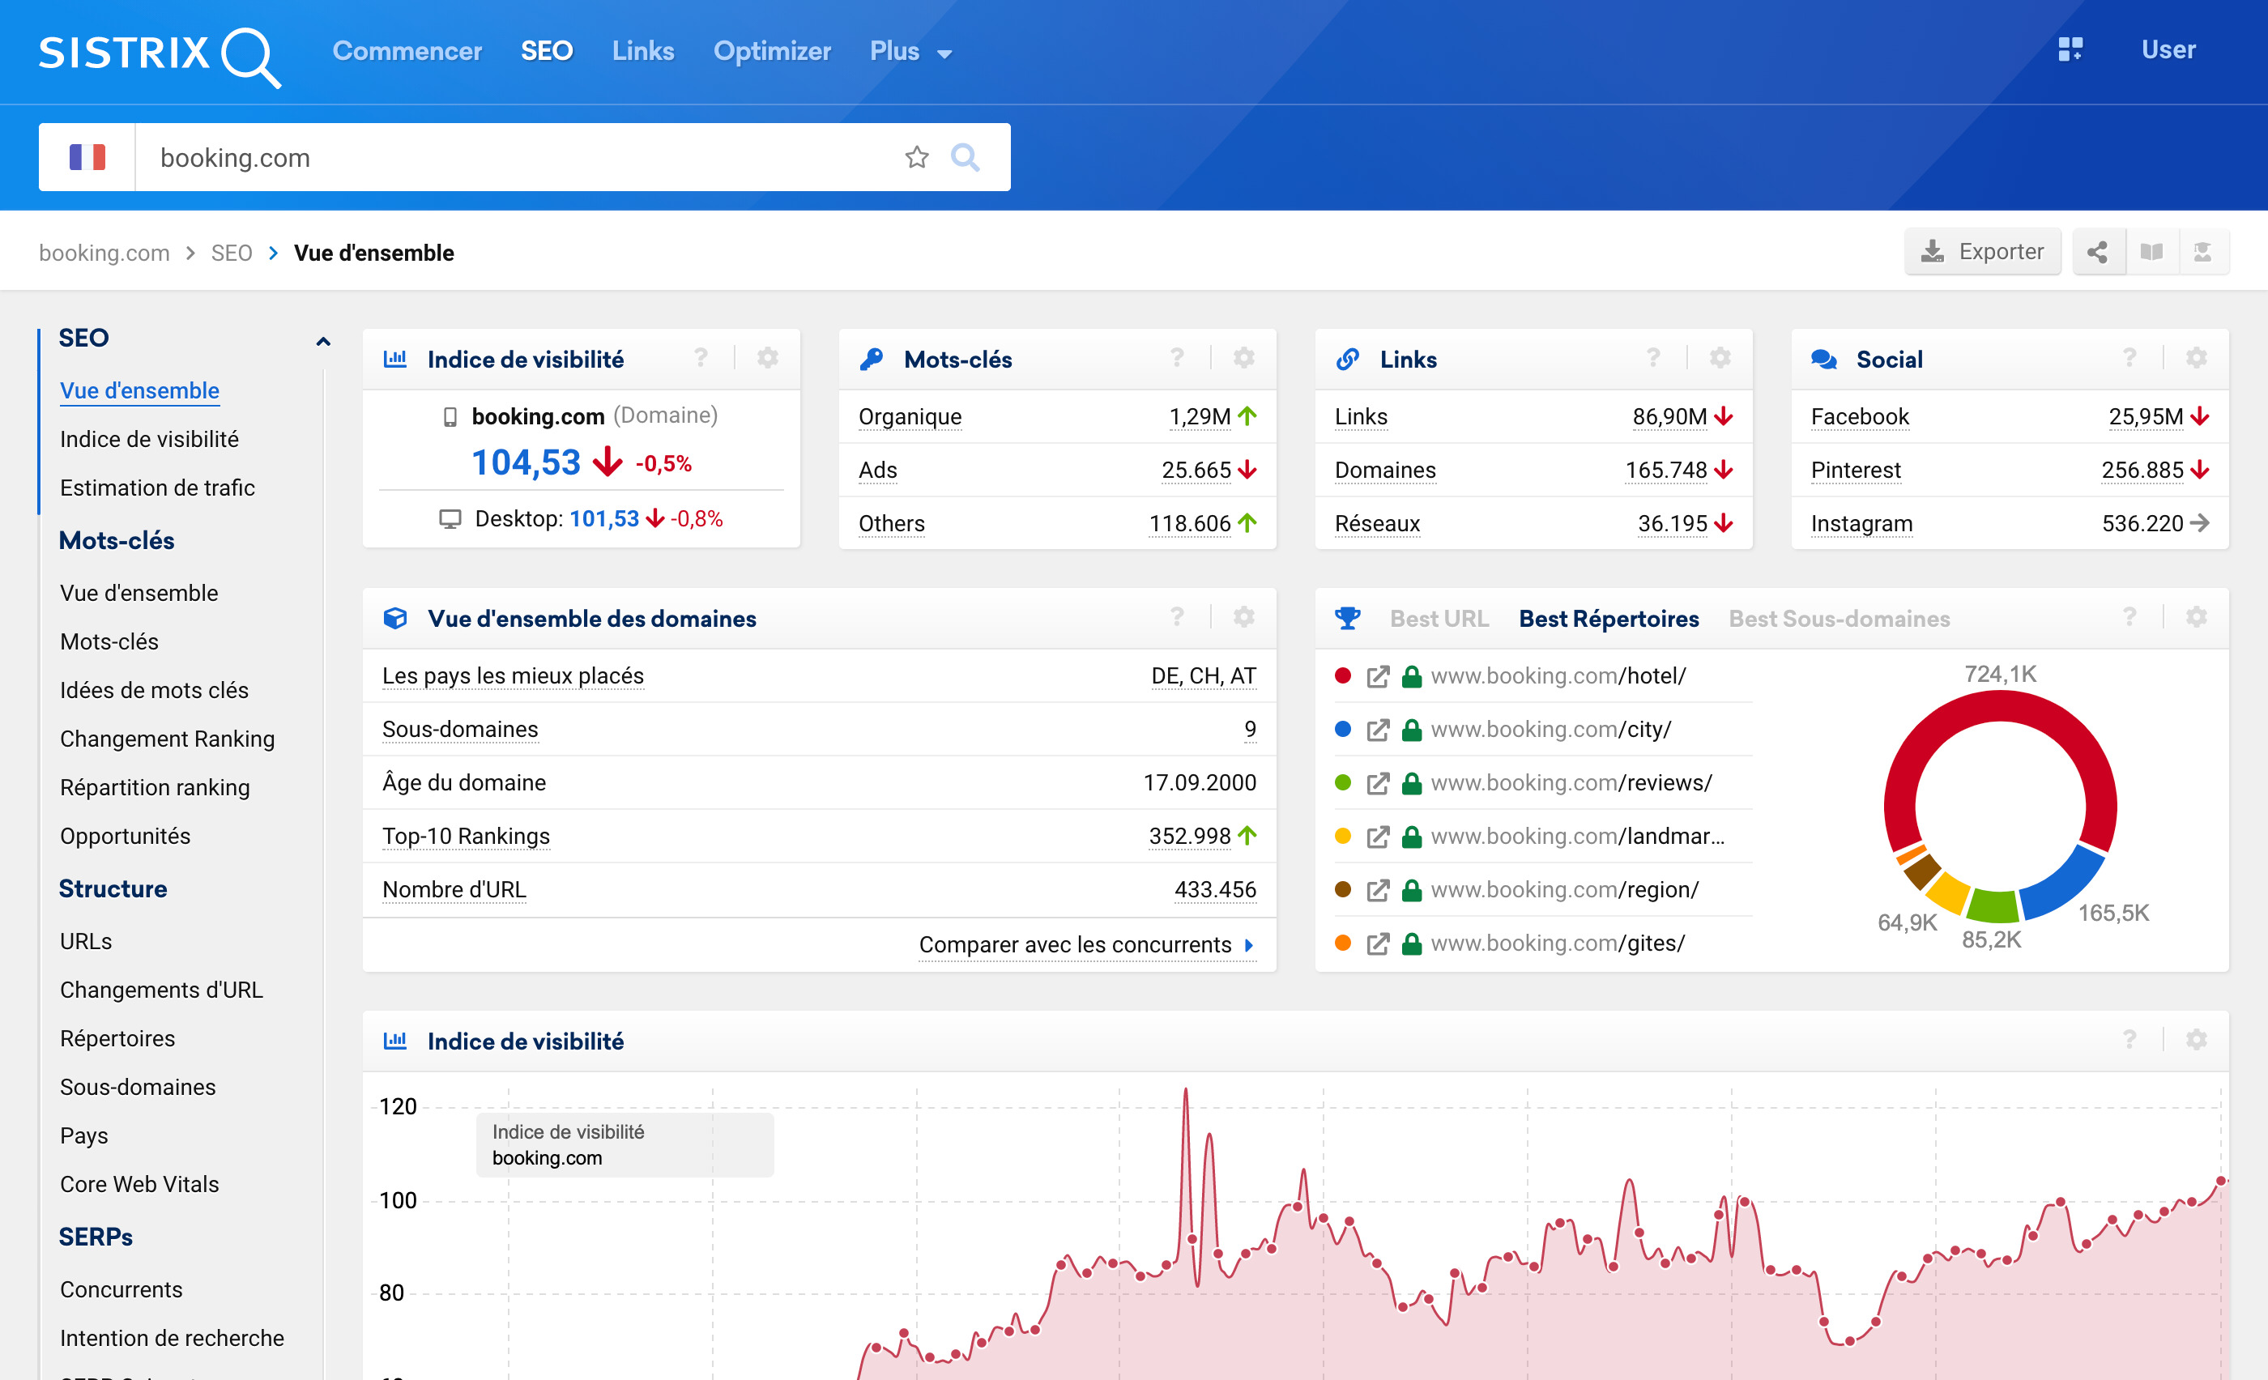Screen dimensions: 2268x1380
Task: Click the magnifier search icon
Action: pos(965,157)
